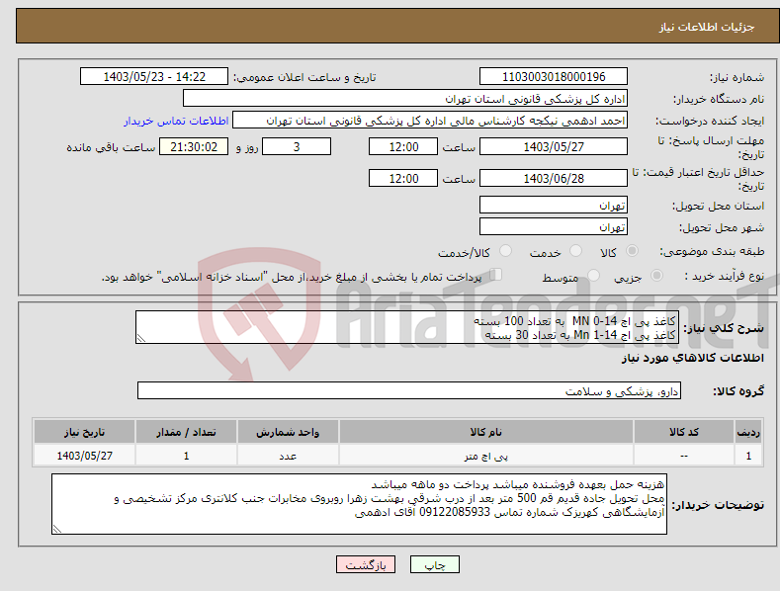This screenshot has height=591, width=780.
Task: Select the خدمت radio button
Action: 575,251
